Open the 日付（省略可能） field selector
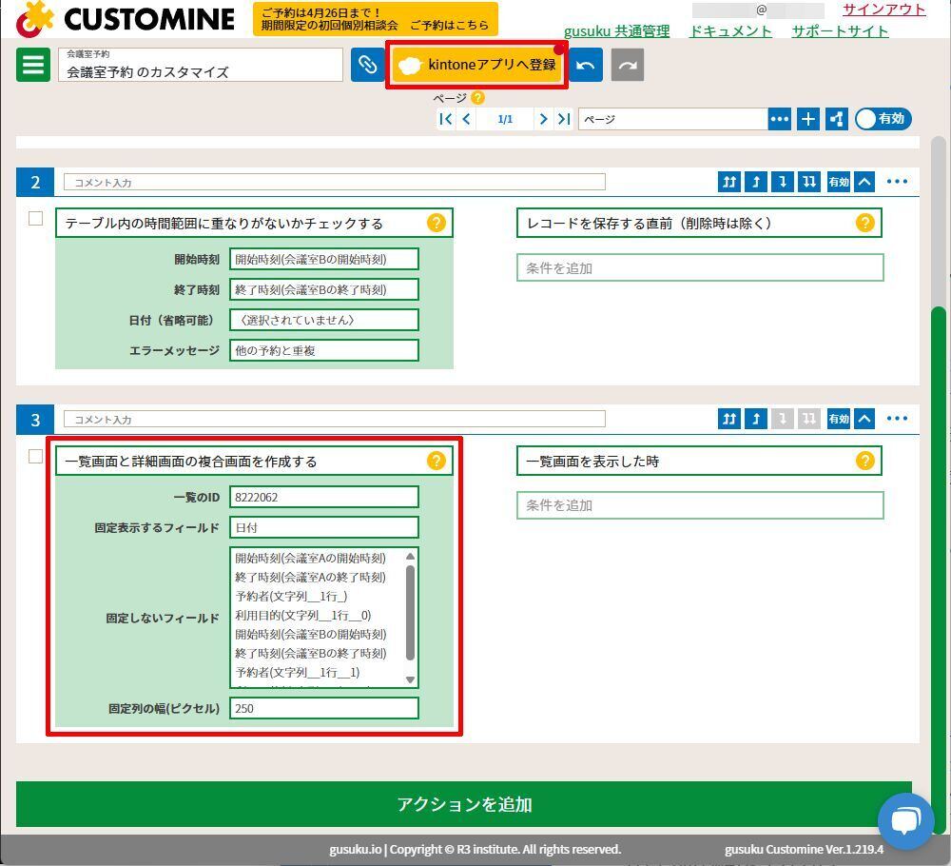Image resolution: width=951 pixels, height=866 pixels. (324, 320)
